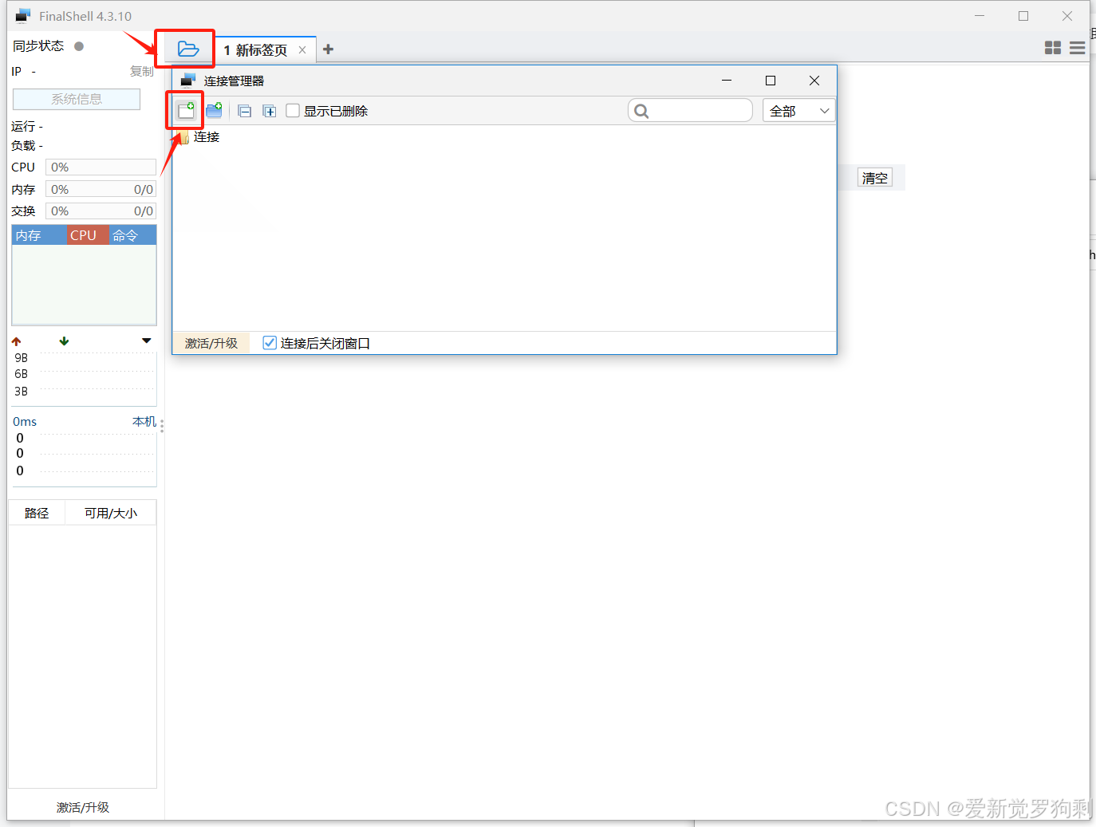Click 复制 next to IP
1096x827 pixels.
coord(142,71)
